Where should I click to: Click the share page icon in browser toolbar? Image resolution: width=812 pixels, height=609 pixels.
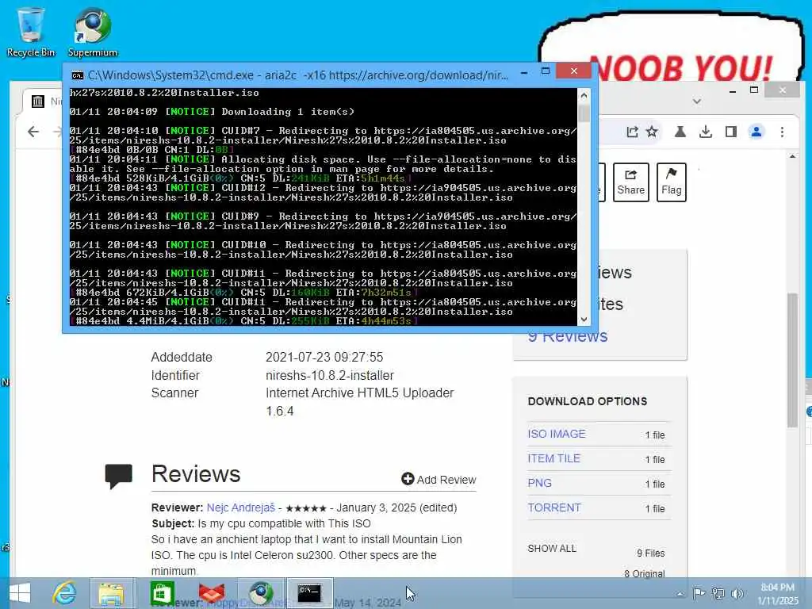[x=632, y=132]
